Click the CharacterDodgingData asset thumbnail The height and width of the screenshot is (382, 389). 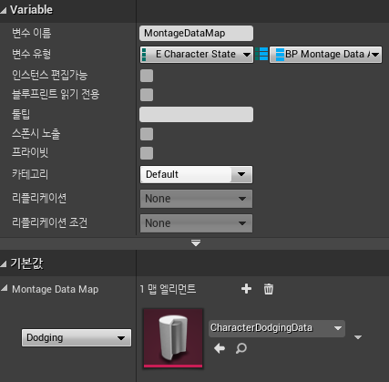coord(173,338)
